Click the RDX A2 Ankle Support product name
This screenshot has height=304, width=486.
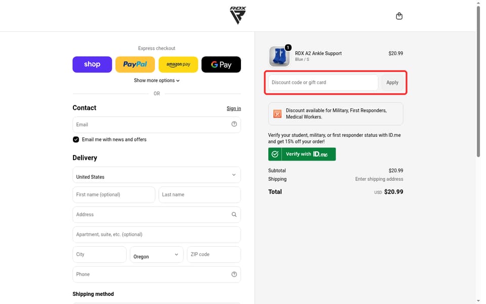(318, 53)
